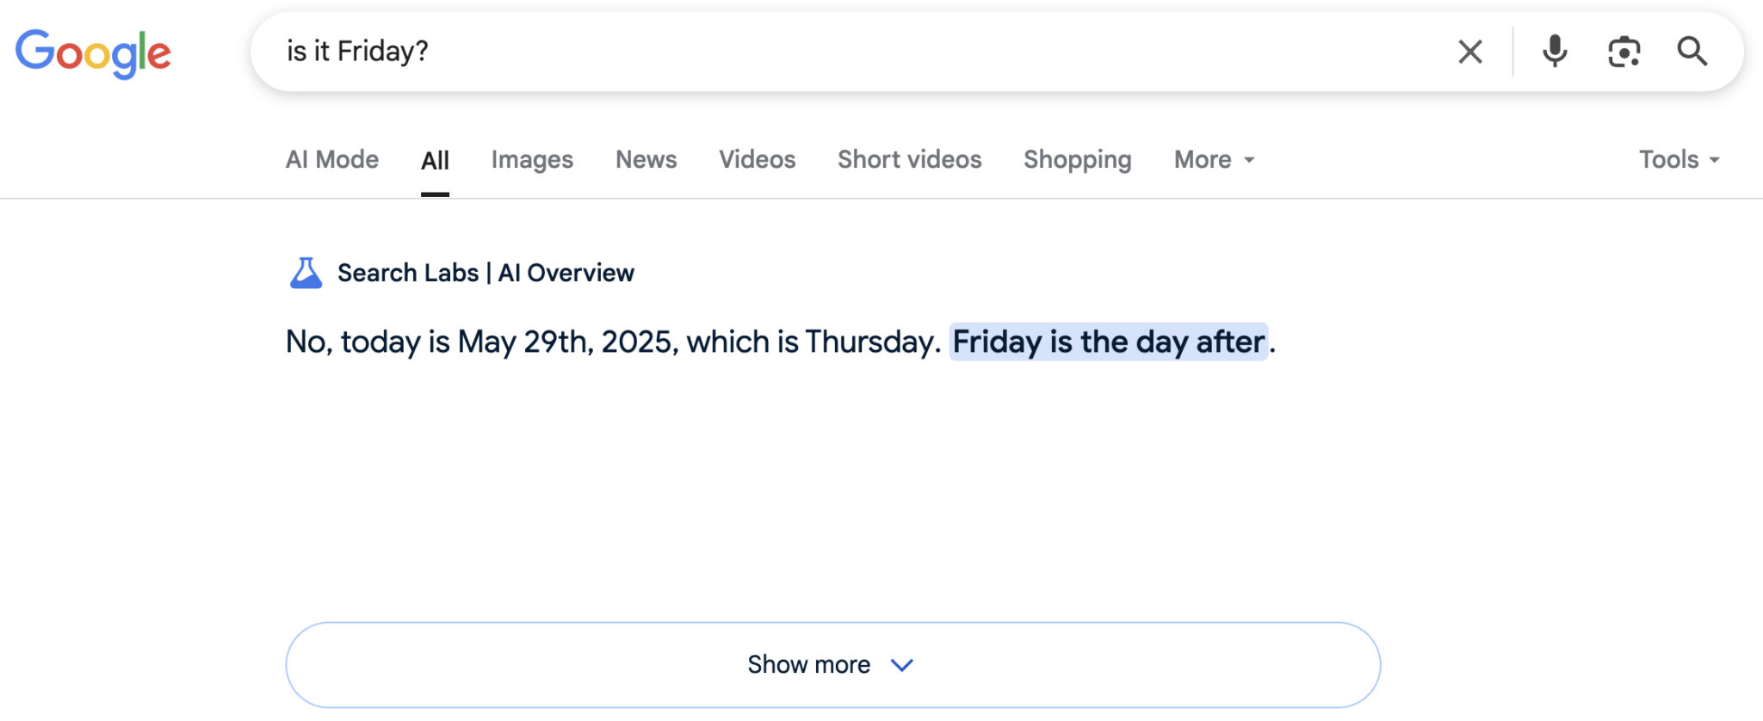This screenshot has height=721, width=1763.
Task: Click the Search Labs | AI Overview heading
Action: coord(486,273)
